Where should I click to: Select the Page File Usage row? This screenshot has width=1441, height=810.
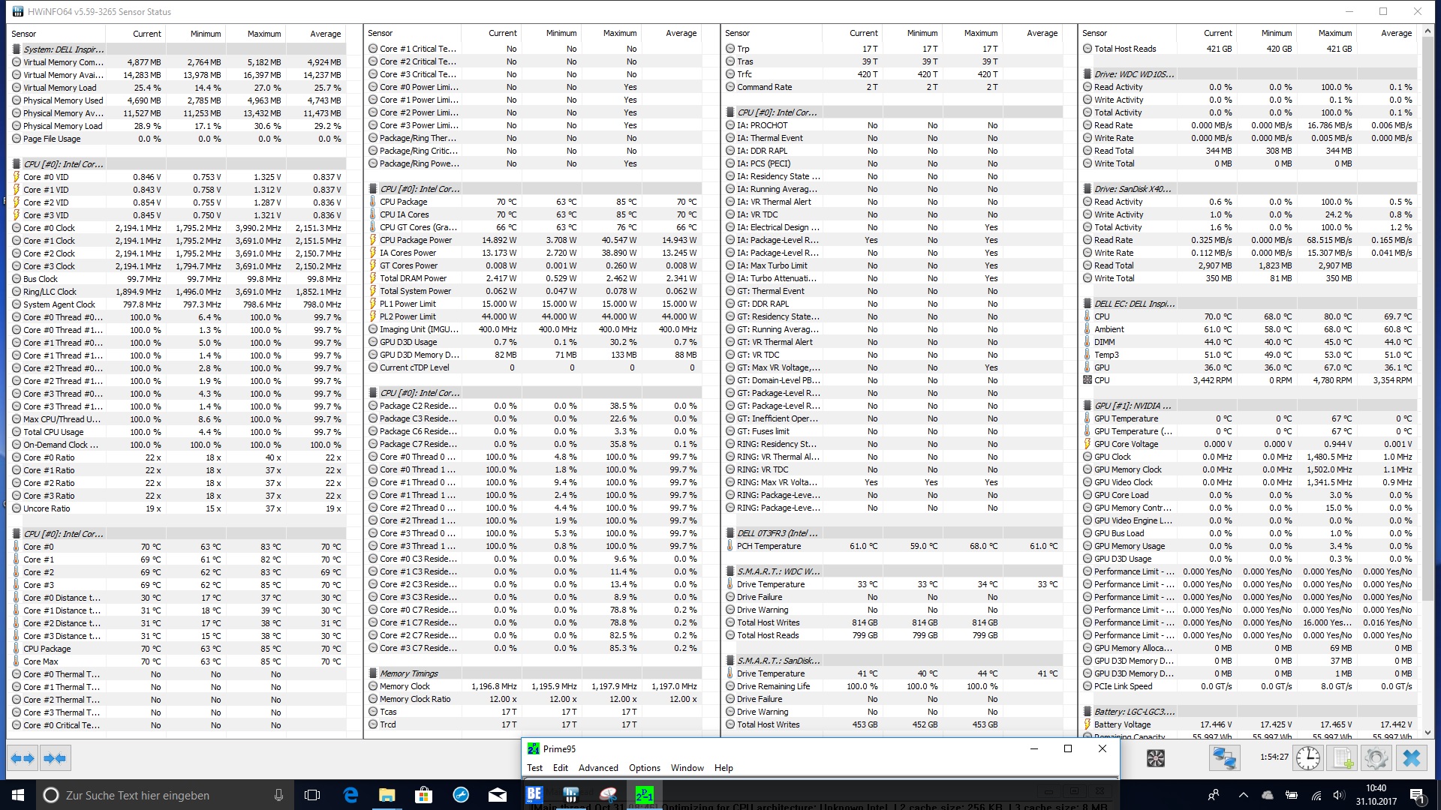click(x=178, y=139)
